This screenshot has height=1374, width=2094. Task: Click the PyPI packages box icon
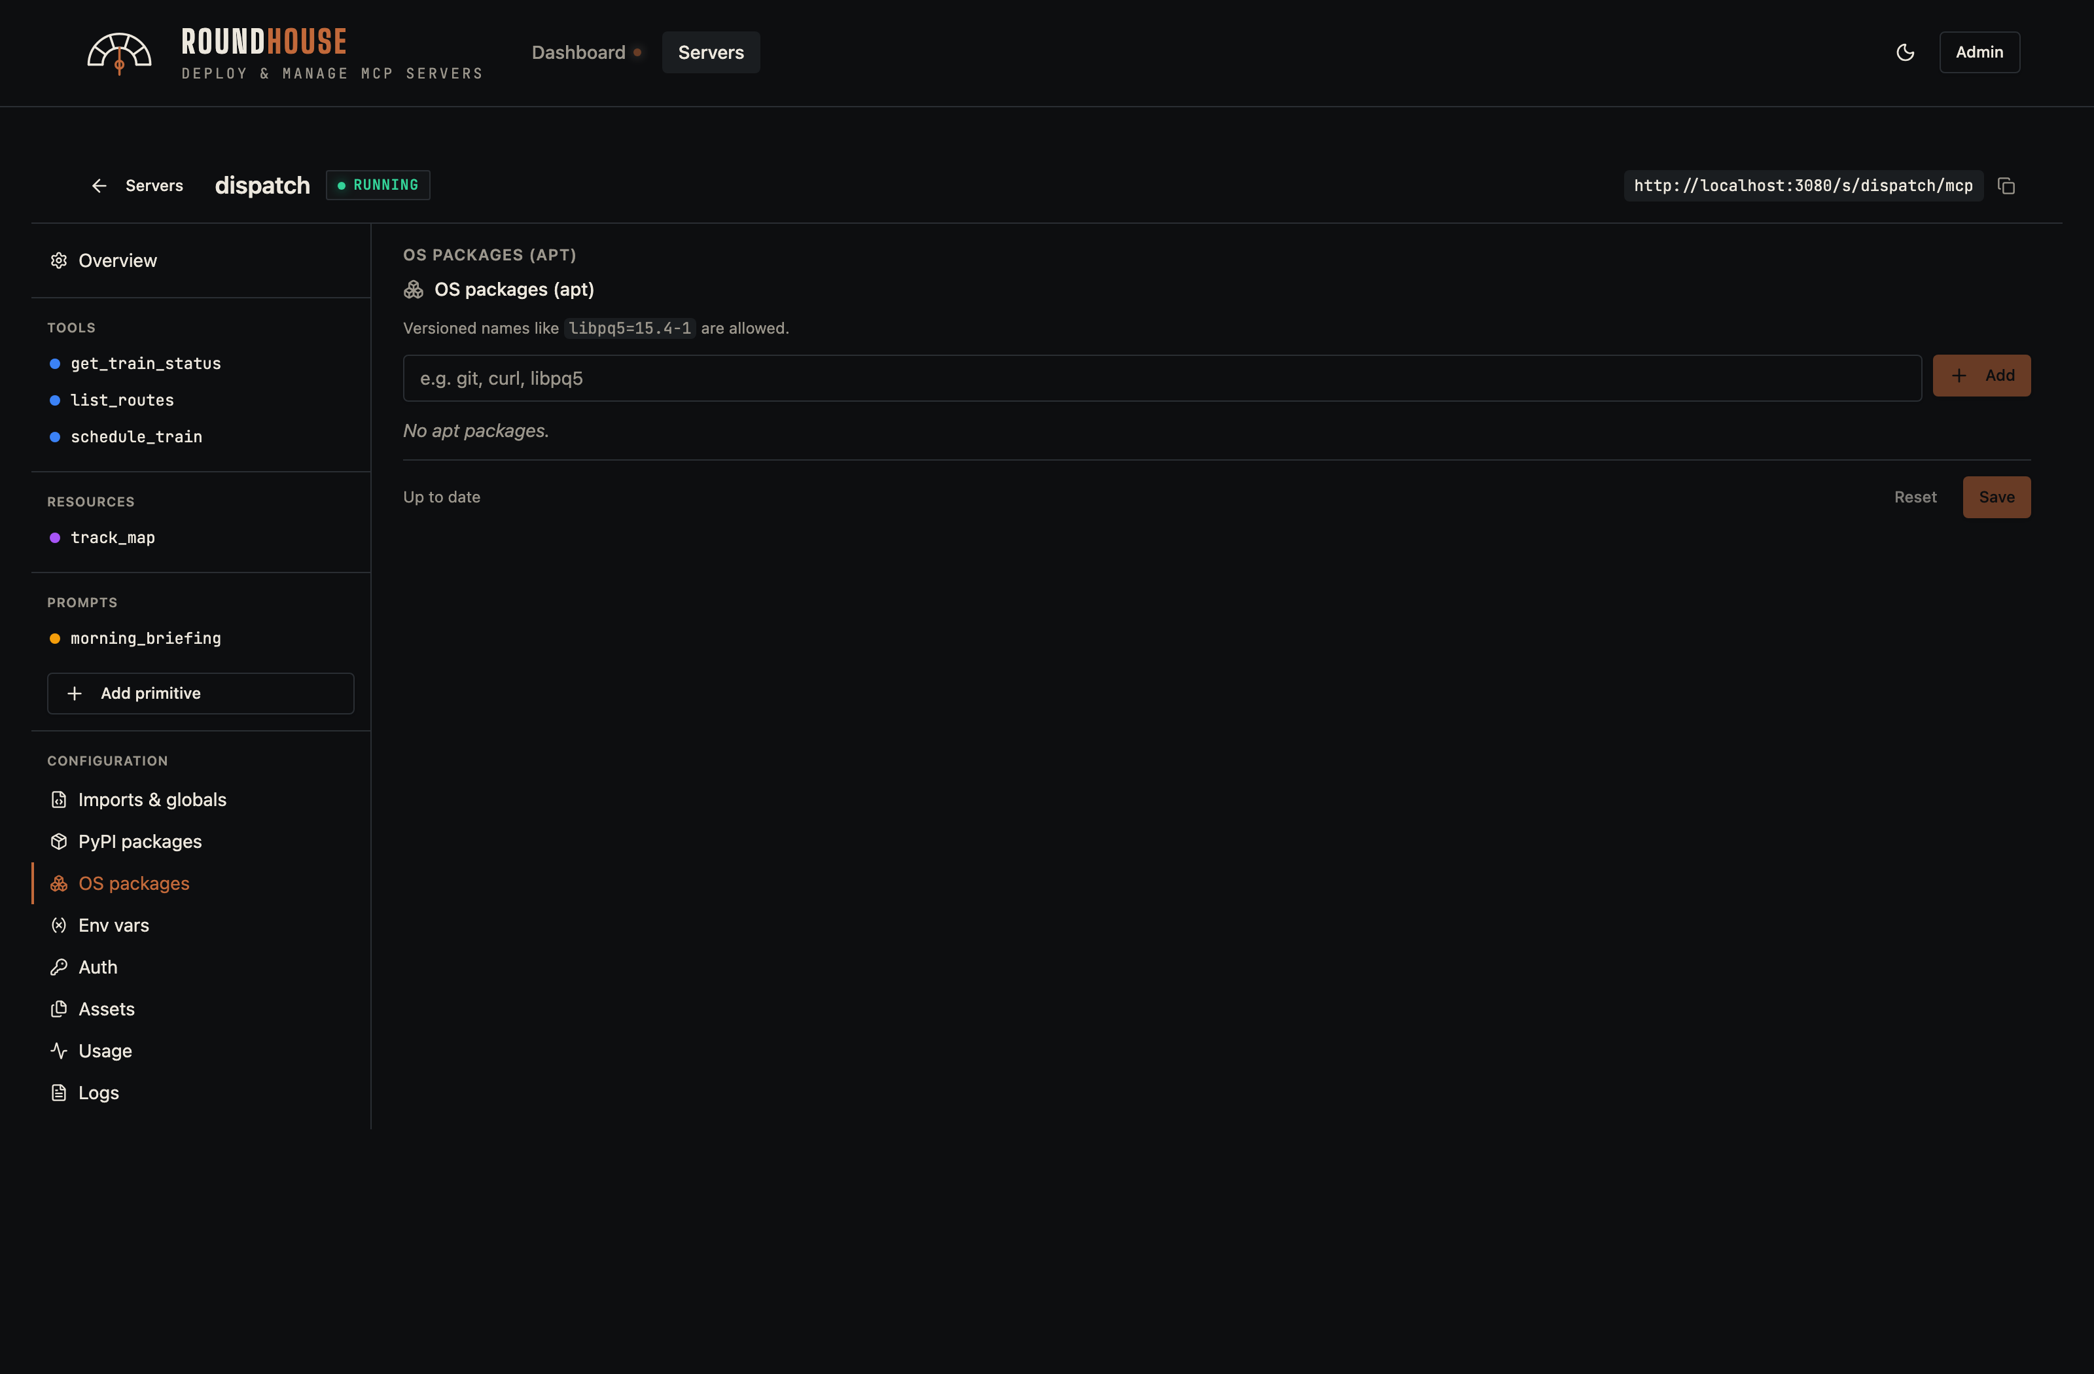(x=59, y=842)
